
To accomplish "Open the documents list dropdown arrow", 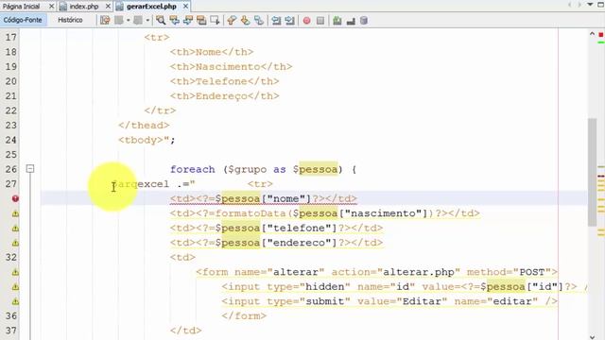I will pos(590,5).
